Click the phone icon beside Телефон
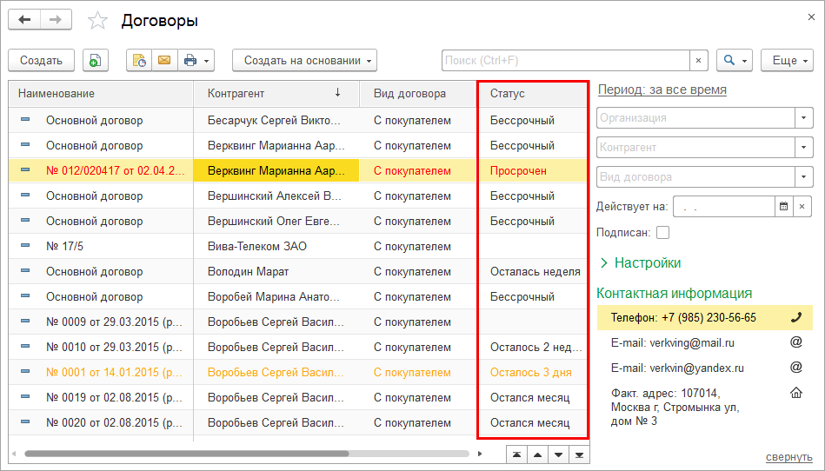Image resolution: width=825 pixels, height=471 pixels. tap(795, 317)
